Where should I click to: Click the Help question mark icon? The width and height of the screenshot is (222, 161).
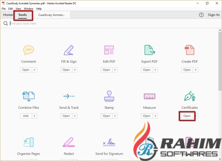[201, 15]
